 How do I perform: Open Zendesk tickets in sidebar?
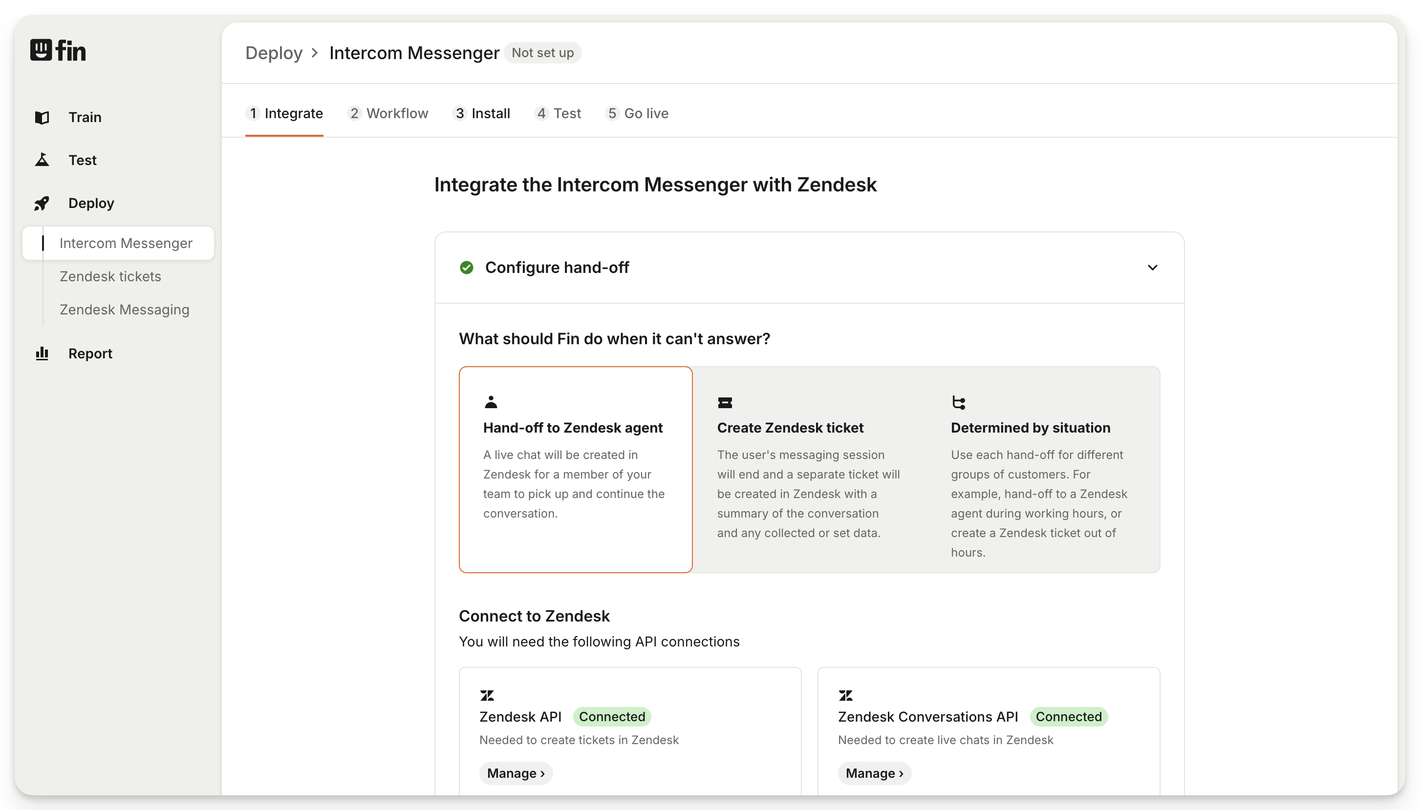pyautogui.click(x=110, y=276)
